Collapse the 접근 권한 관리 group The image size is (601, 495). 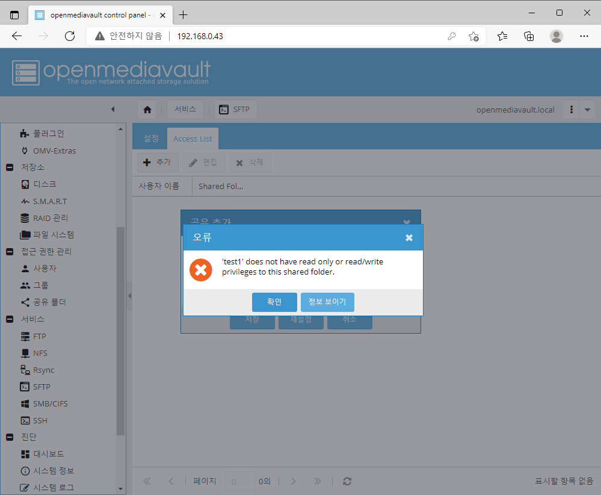[x=10, y=252]
